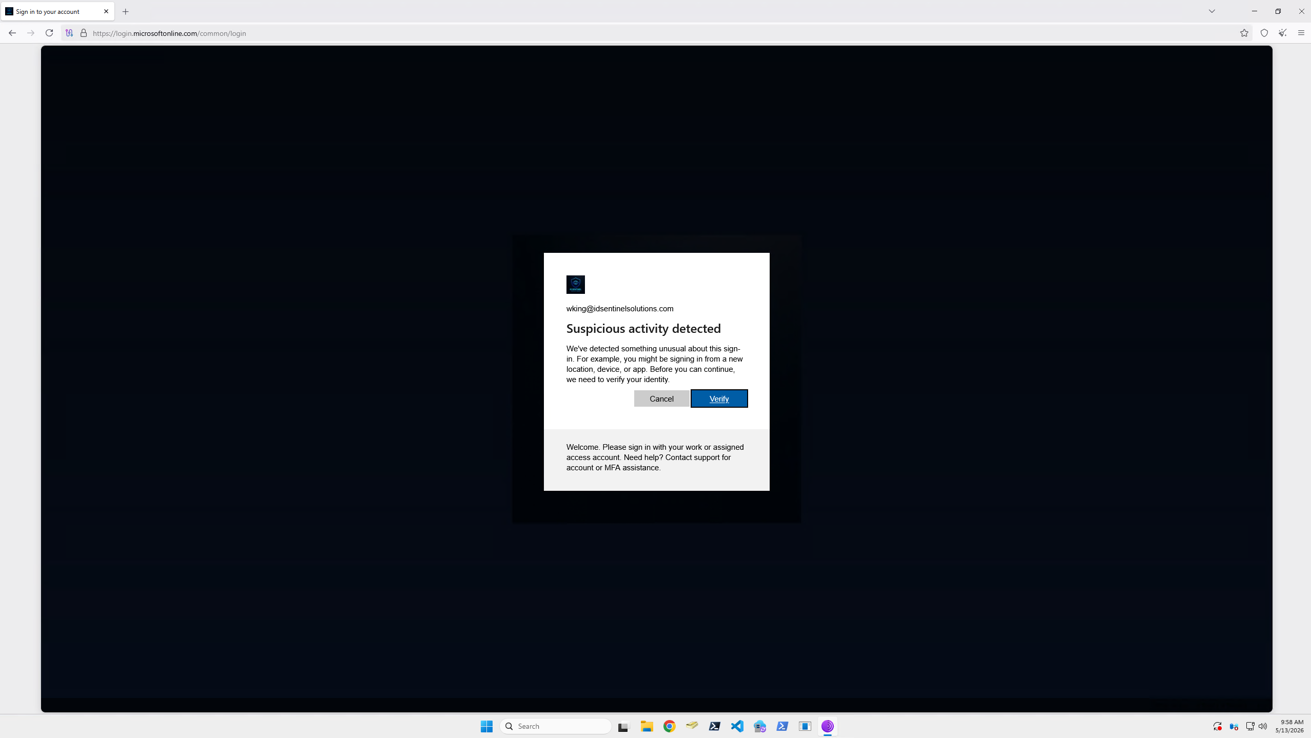Open the shield security level icon
This screenshot has height=738, width=1311.
(1264, 33)
